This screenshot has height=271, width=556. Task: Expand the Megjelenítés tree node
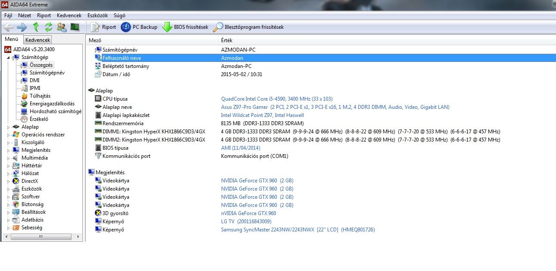pyautogui.click(x=9, y=150)
